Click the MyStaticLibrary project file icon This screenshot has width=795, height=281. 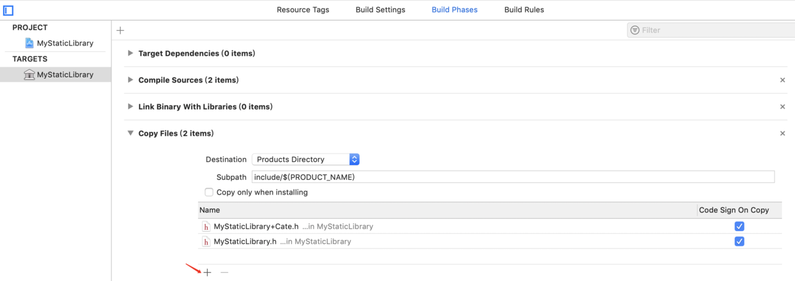[x=29, y=43]
